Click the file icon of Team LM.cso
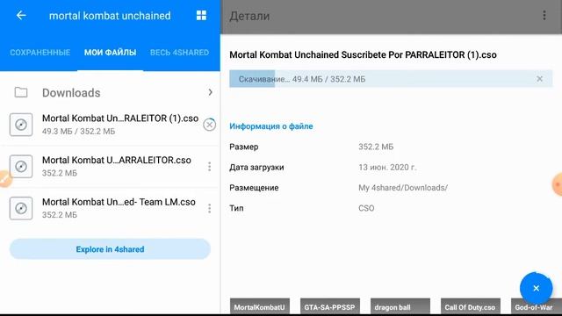 [x=21, y=208]
